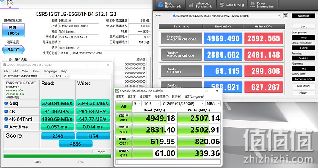Viewport: 318px width, 168px height.
Task: Click the Prewrite Disabled field
Action: [x=303, y=58]
